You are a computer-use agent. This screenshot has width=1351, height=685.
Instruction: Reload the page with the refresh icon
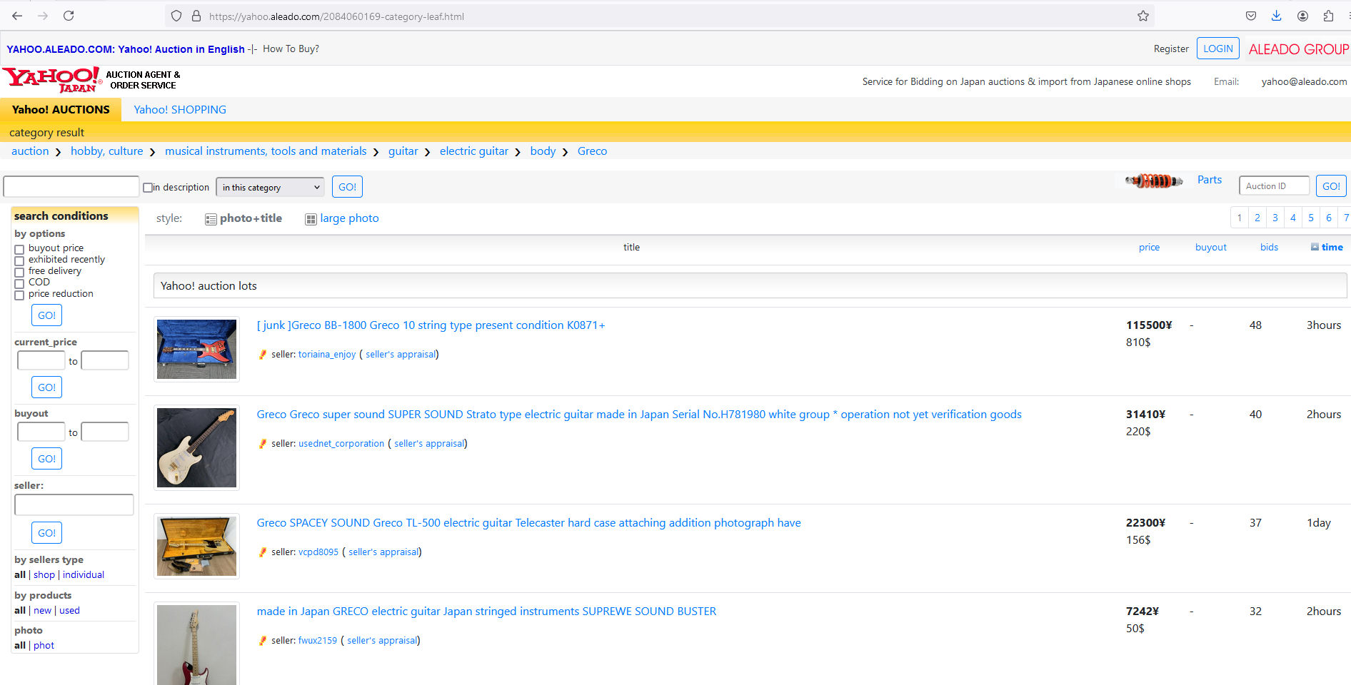pyautogui.click(x=69, y=16)
